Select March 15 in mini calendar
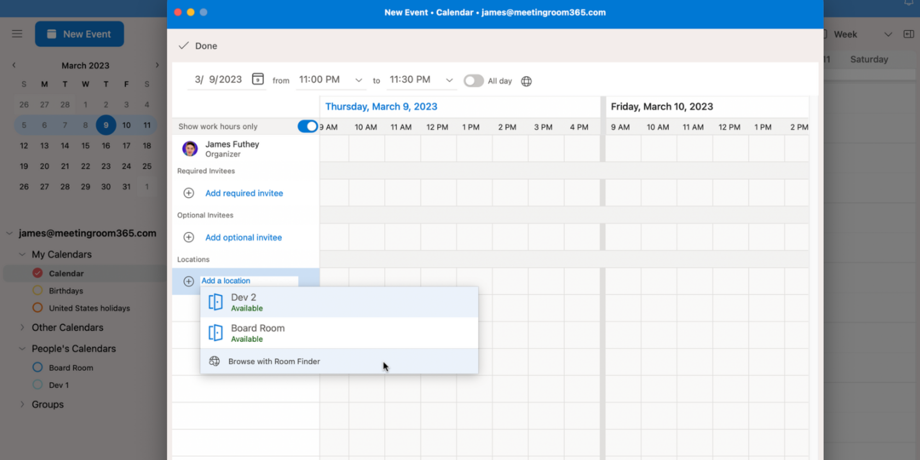 tap(86, 146)
